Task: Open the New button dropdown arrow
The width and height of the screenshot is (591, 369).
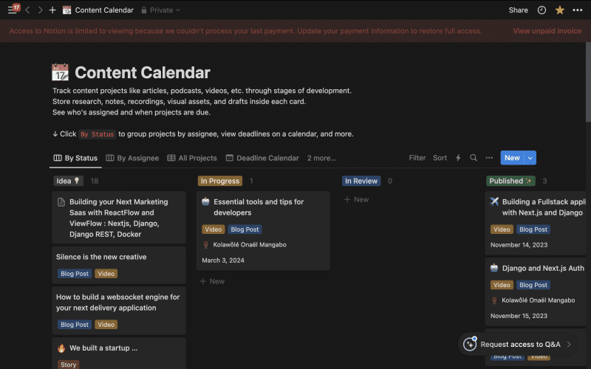Action: (530, 158)
